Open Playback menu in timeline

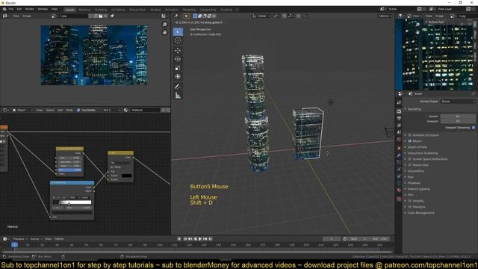pyautogui.click(x=20, y=239)
